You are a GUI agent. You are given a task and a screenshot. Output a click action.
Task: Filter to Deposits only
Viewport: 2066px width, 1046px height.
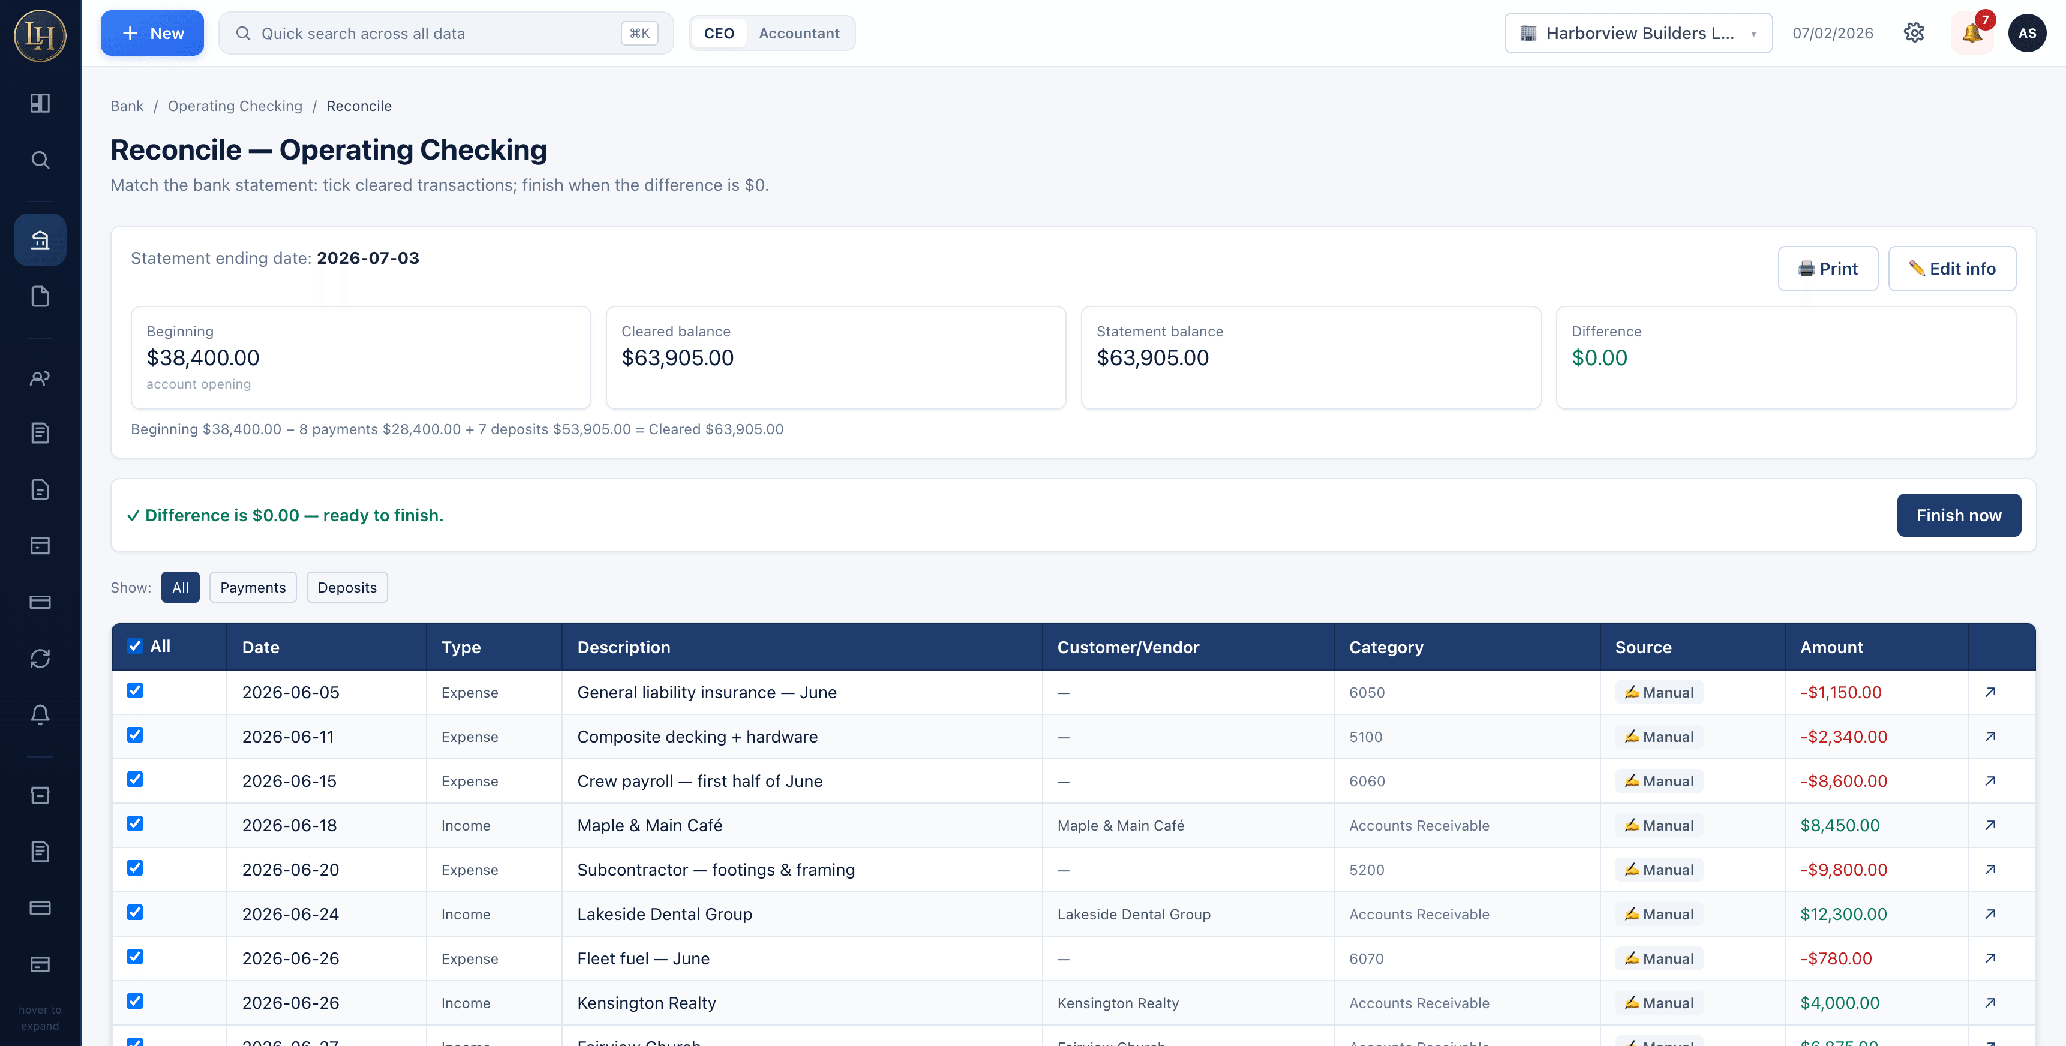tap(347, 587)
